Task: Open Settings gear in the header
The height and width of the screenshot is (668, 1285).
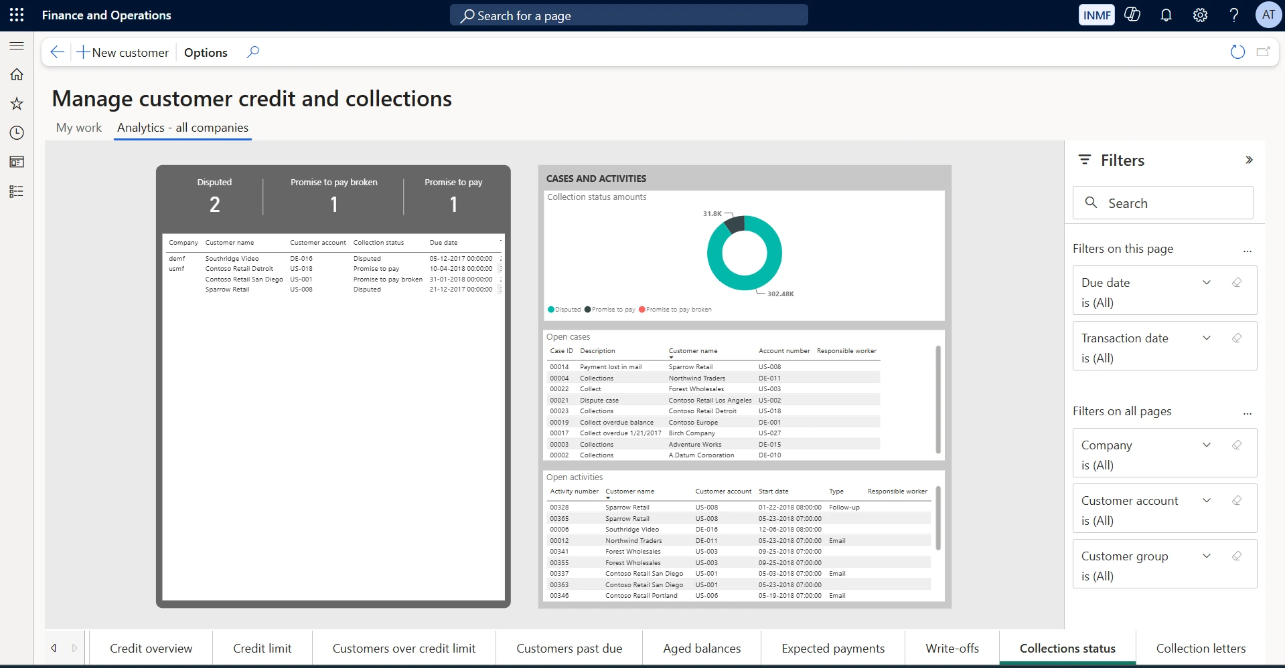Action: click(1200, 15)
